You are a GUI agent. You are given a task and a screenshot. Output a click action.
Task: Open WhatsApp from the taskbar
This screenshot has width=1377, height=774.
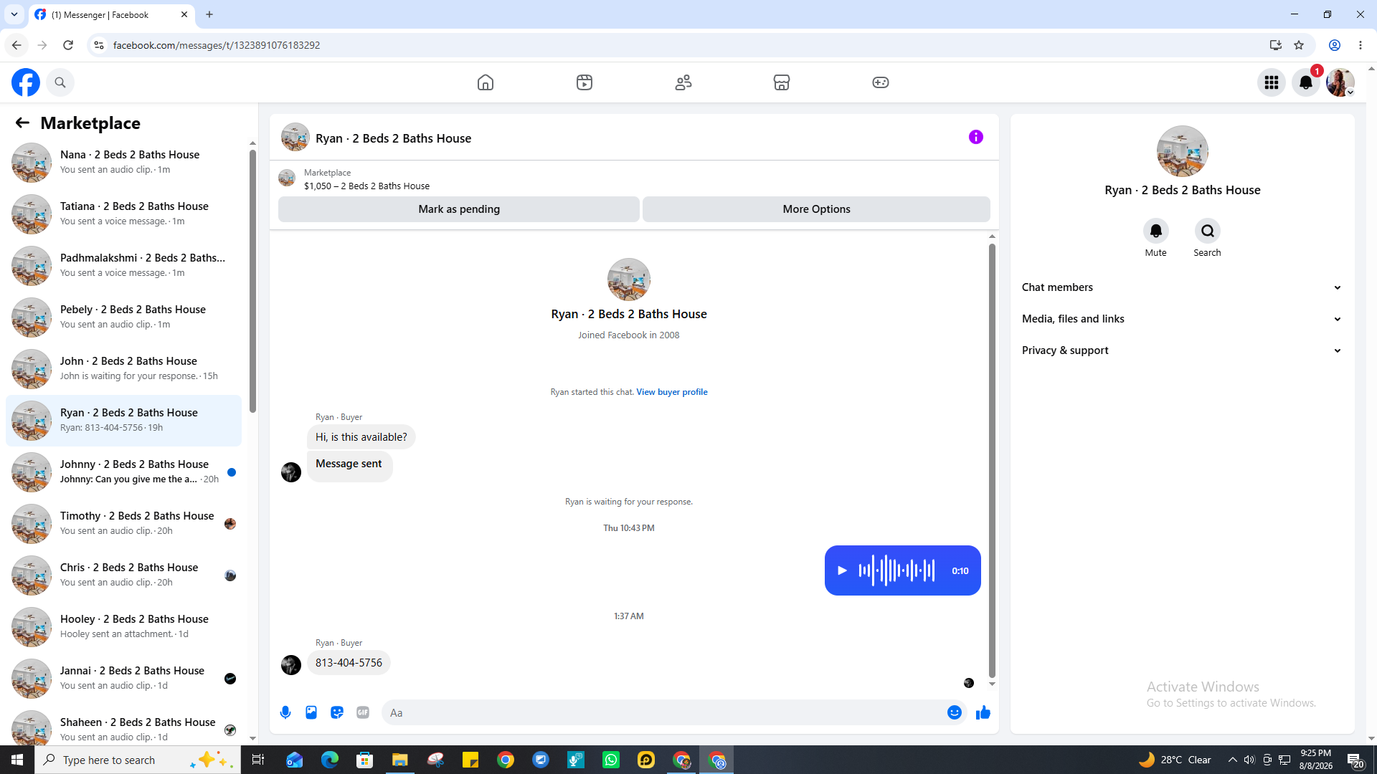(611, 760)
